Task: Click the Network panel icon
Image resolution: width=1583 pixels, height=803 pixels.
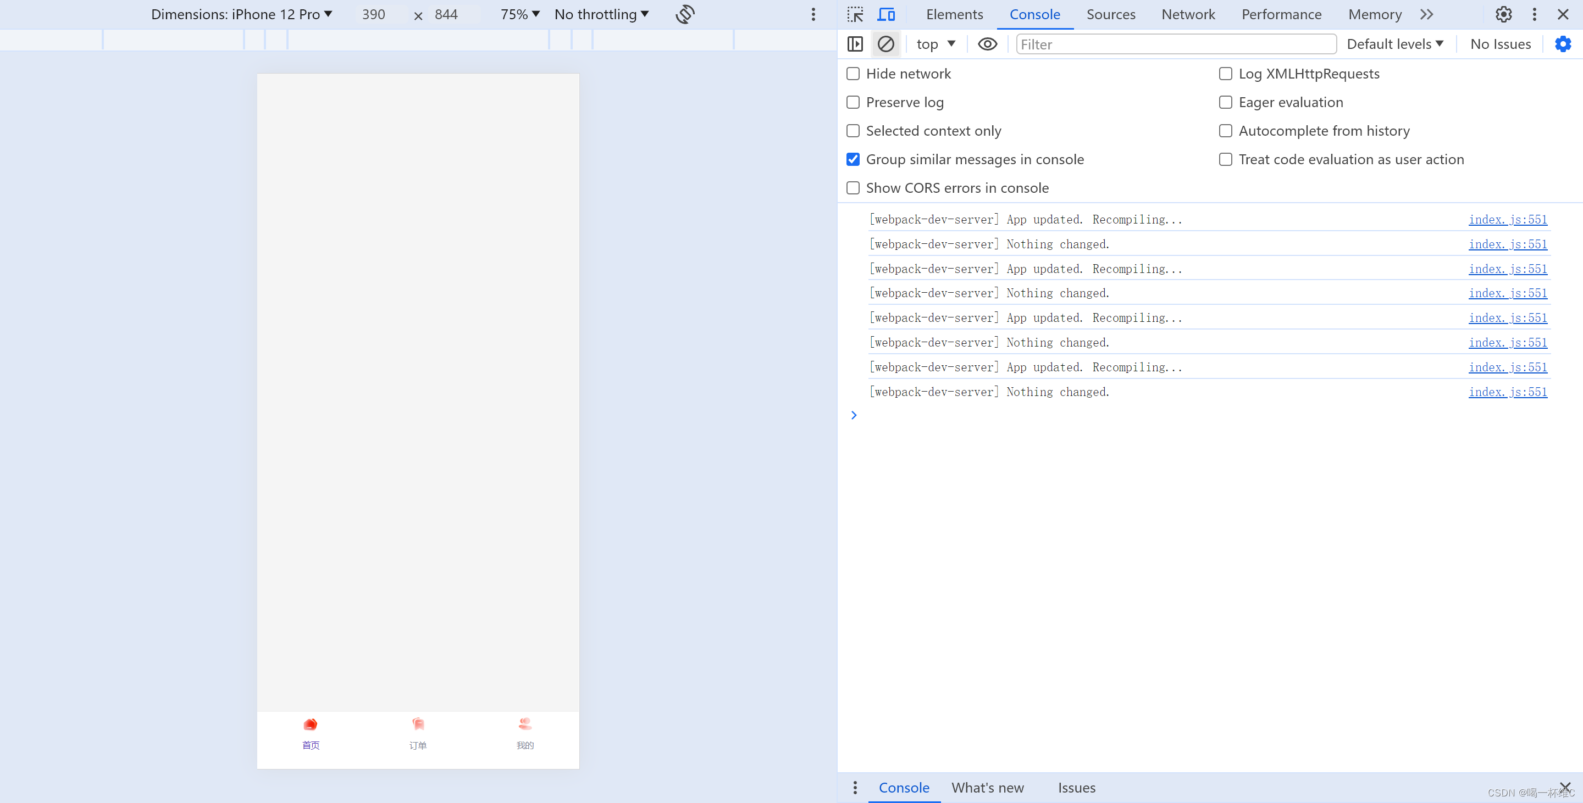Action: (x=1187, y=13)
